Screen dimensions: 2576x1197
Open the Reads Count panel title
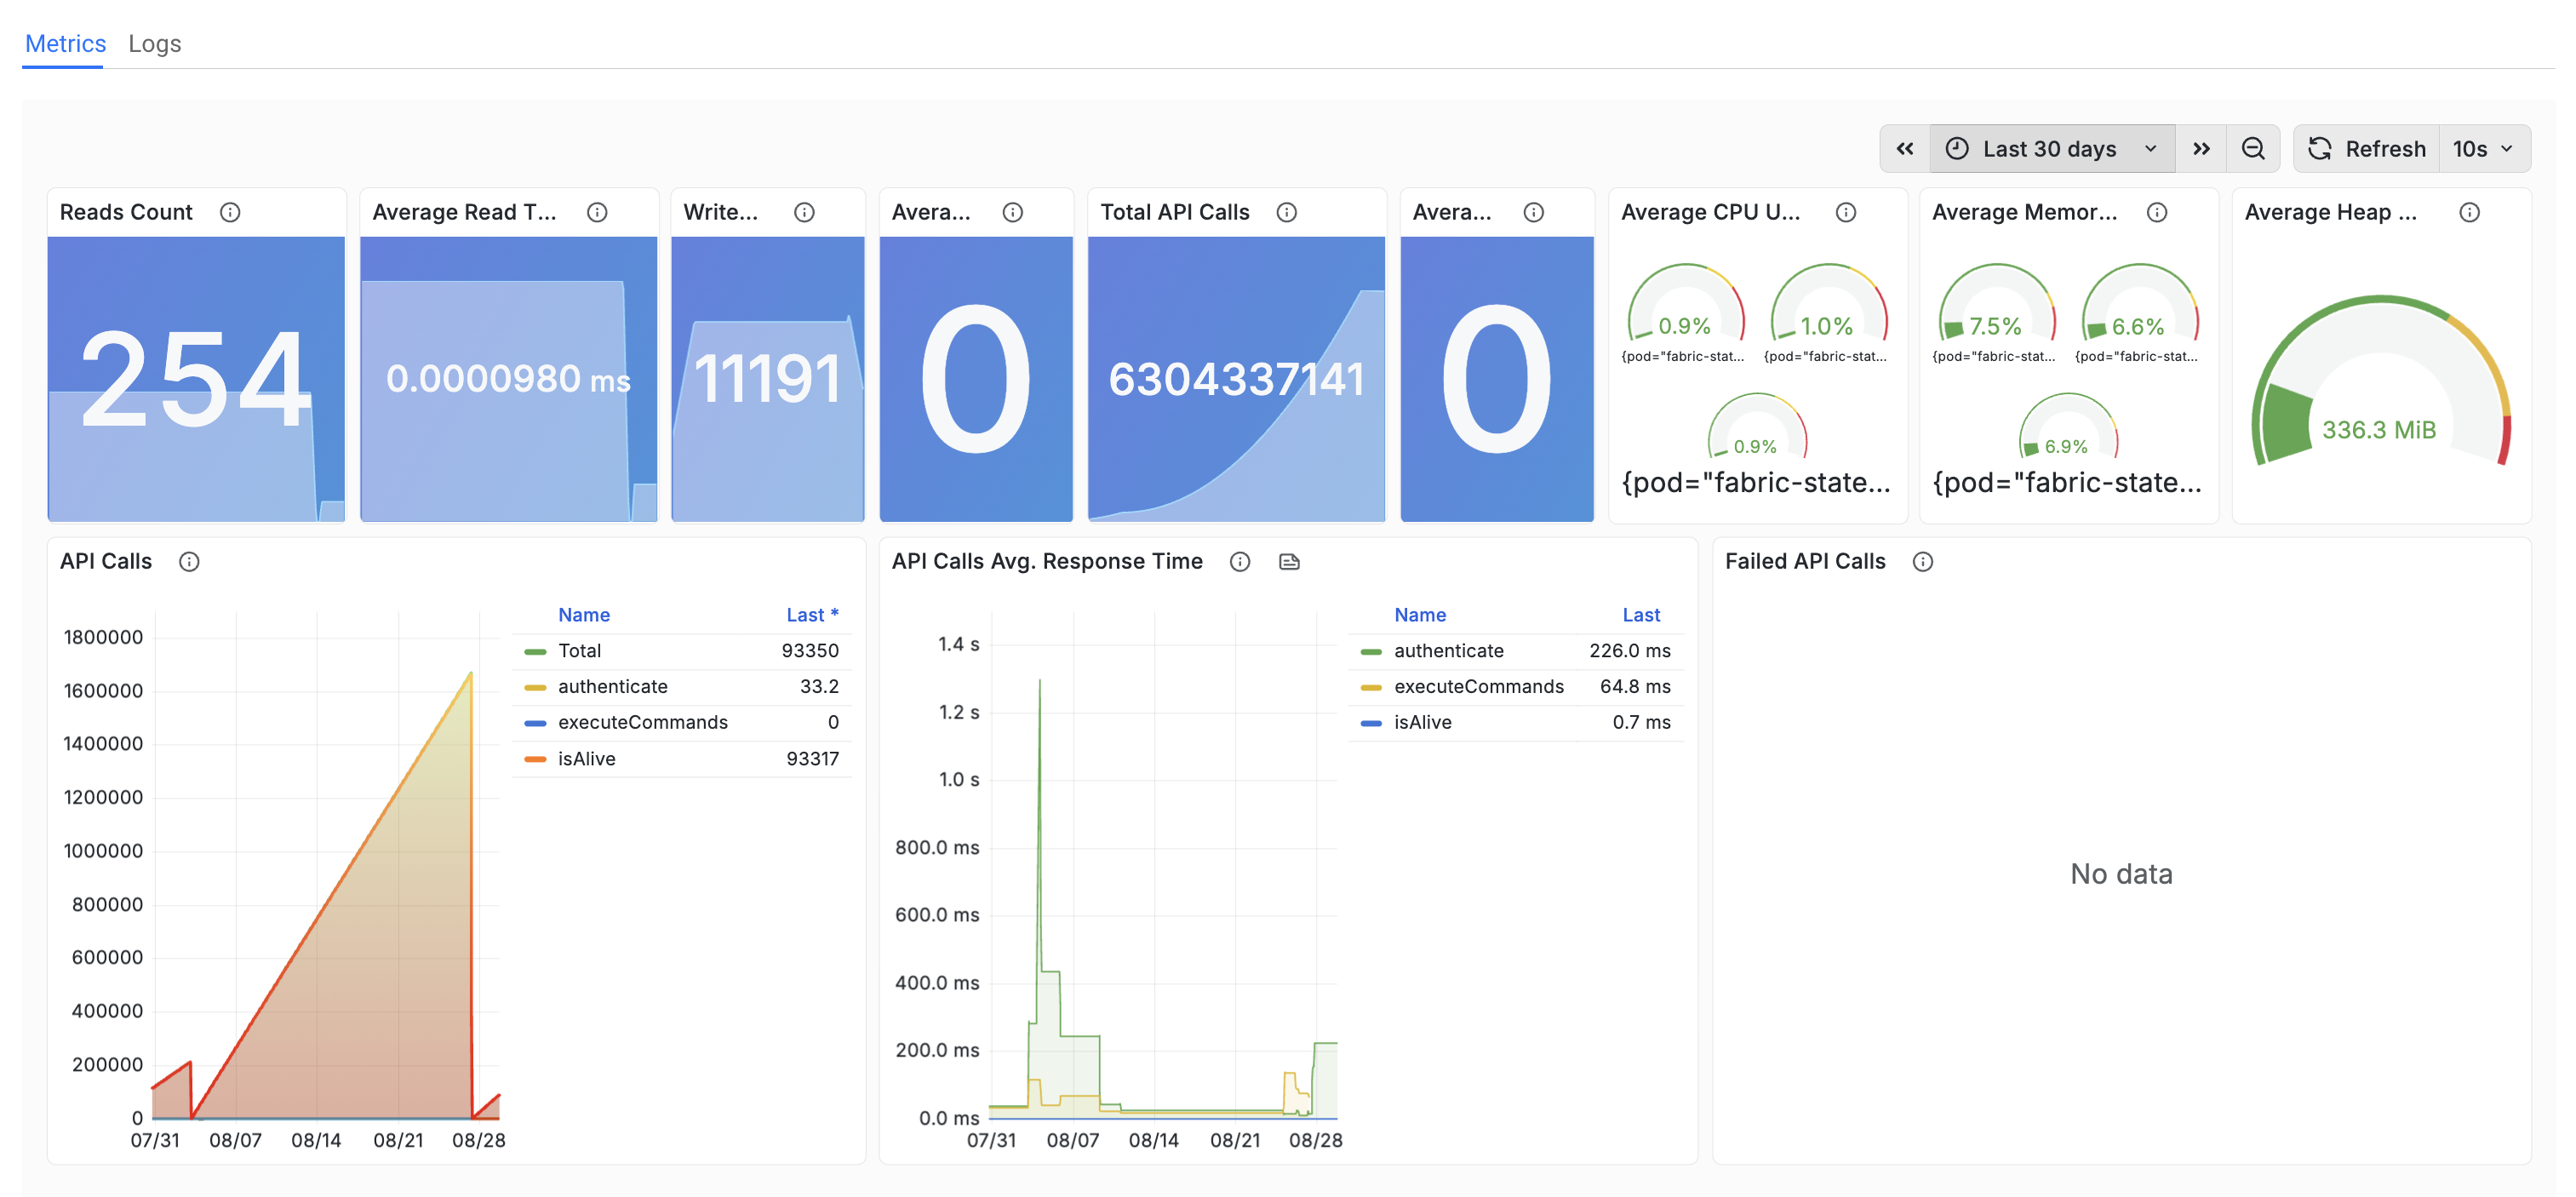coord(126,212)
